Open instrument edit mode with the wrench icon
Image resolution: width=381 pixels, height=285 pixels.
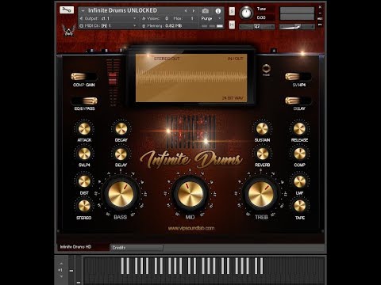[67, 10]
